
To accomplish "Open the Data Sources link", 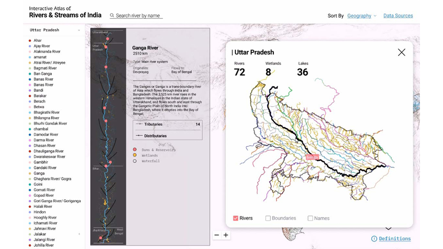I will (398, 16).
